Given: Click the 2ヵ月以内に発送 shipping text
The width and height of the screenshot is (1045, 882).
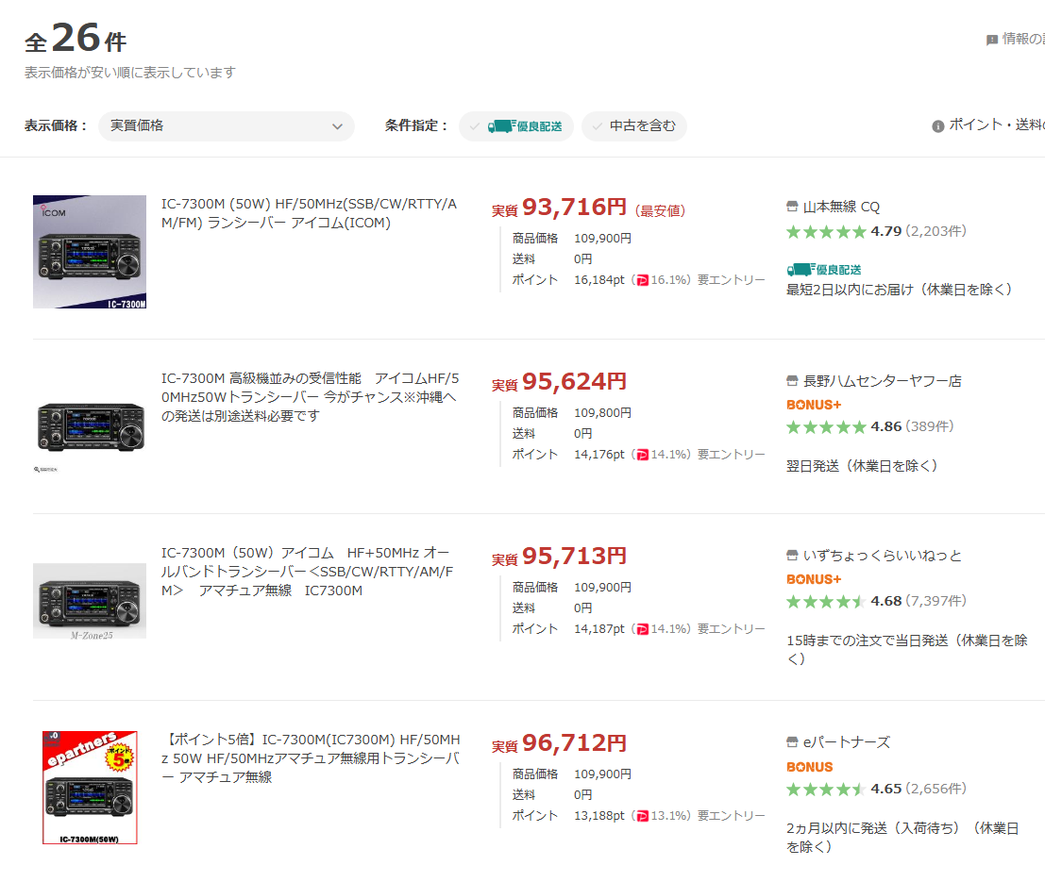Looking at the screenshot, I should (x=902, y=838).
